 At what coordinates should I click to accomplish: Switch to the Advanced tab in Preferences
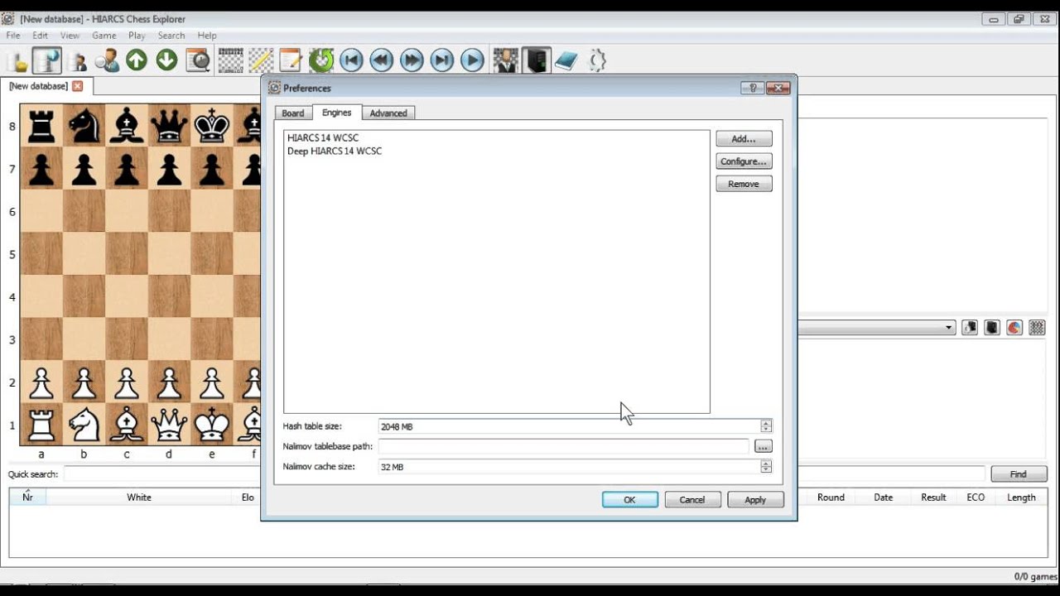(388, 113)
